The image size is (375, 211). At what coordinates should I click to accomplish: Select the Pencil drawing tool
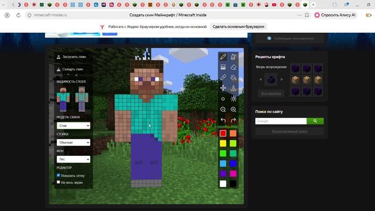(223, 57)
